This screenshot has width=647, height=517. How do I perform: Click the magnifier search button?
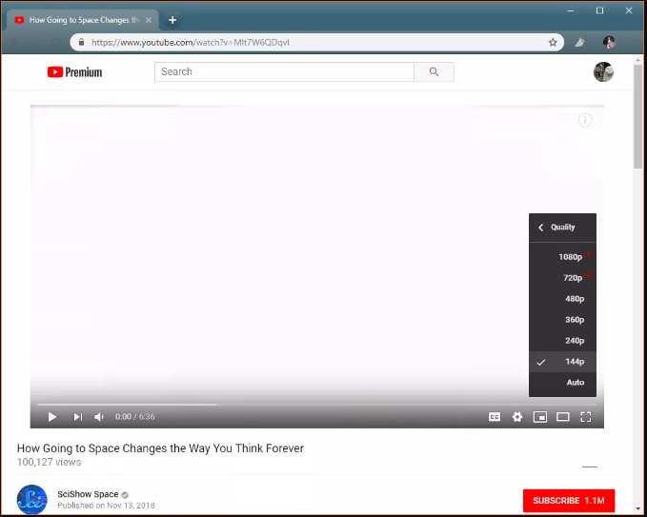(434, 71)
